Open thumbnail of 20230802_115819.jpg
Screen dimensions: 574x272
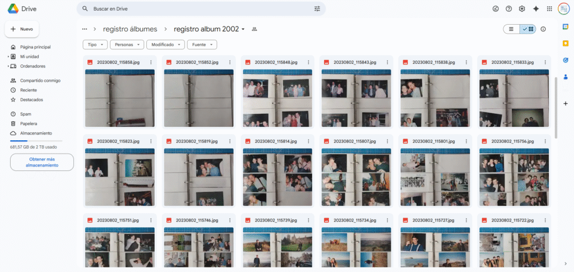coord(199,177)
